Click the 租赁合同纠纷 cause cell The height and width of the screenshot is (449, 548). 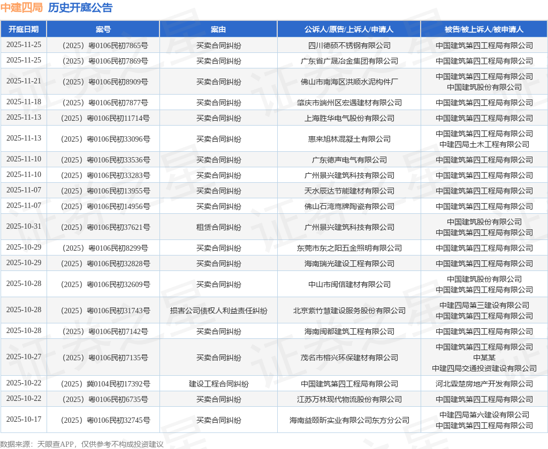pyautogui.click(x=218, y=227)
